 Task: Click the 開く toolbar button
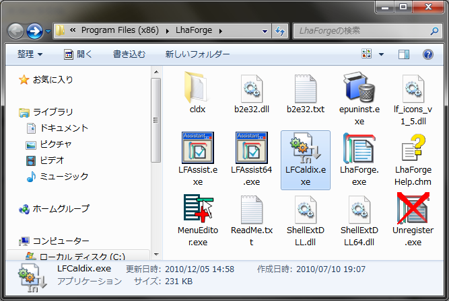point(78,54)
